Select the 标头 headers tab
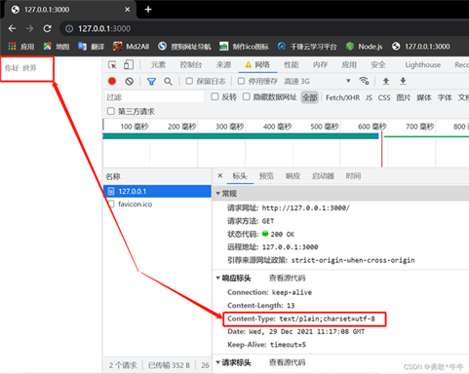This screenshot has width=469, height=374. [x=240, y=176]
